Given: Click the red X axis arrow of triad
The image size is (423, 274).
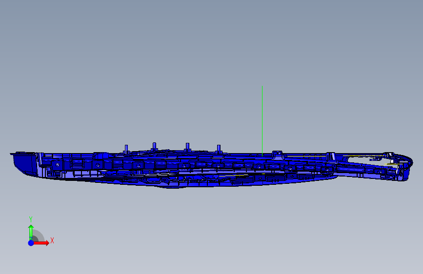Looking at the screenshot, I should [x=41, y=243].
